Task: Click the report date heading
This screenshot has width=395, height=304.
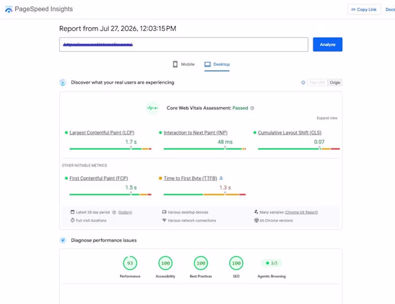Action: pyautogui.click(x=117, y=29)
